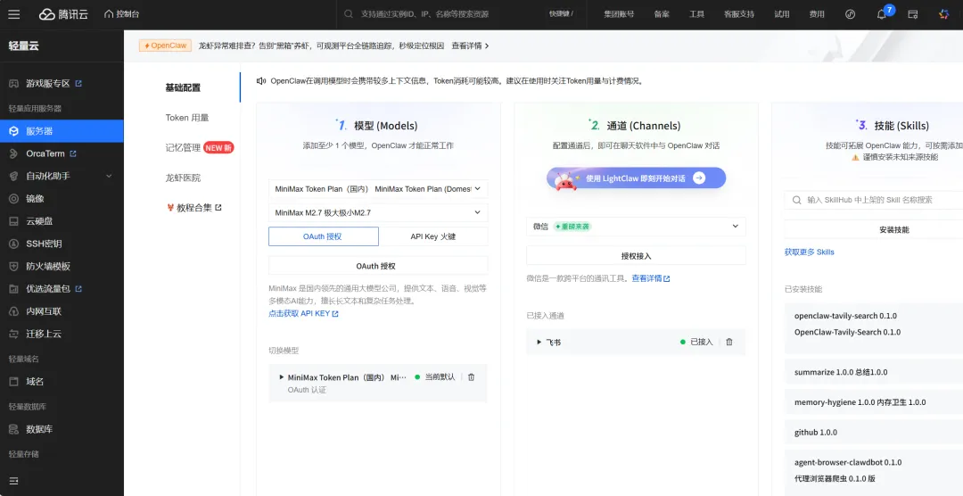The height and width of the screenshot is (496, 963).
Task: Delete the MiniMax Token Plan model via trash icon
Action: 471,377
